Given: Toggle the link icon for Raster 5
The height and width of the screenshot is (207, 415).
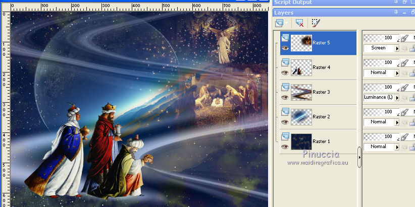Looking at the screenshot, I should point(405,39).
